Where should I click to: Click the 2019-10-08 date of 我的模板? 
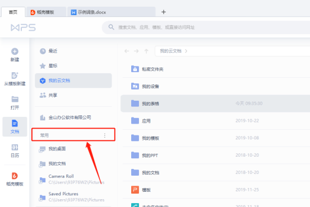coord(247,138)
